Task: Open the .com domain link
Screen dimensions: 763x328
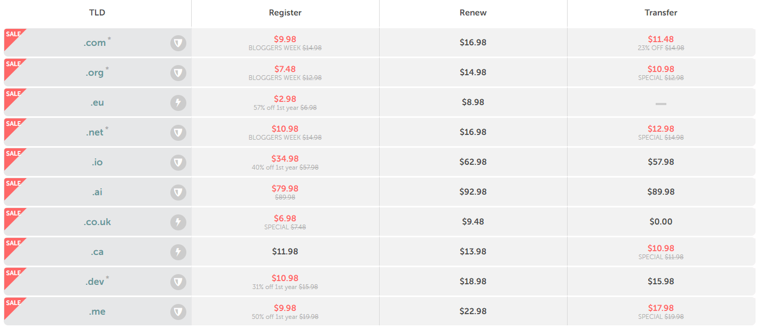Action: [x=95, y=43]
